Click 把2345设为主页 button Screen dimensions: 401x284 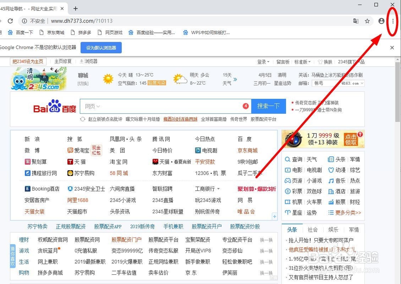coord(28,61)
